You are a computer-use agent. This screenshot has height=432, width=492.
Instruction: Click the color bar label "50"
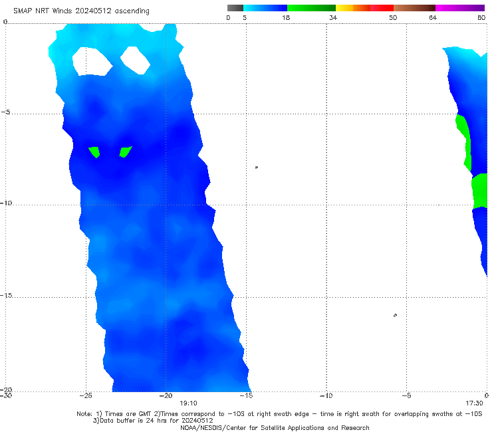(x=393, y=18)
